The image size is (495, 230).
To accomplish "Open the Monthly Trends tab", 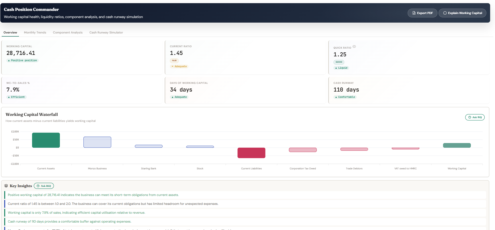I will point(35,33).
